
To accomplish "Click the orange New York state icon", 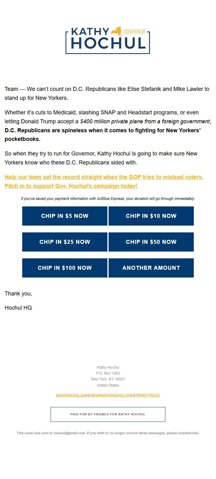I will (x=118, y=31).
